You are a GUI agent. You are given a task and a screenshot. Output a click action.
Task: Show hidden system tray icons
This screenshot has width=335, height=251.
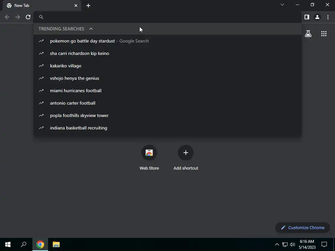(x=277, y=244)
